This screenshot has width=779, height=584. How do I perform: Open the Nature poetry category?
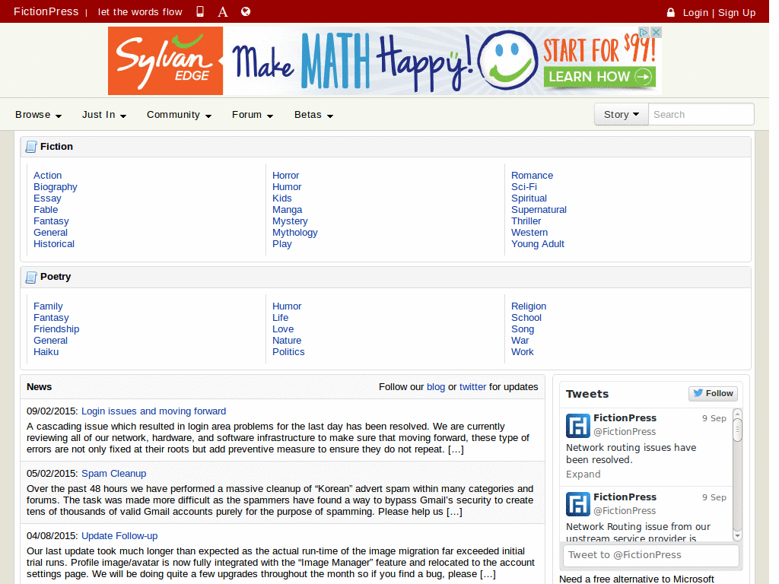tap(287, 340)
